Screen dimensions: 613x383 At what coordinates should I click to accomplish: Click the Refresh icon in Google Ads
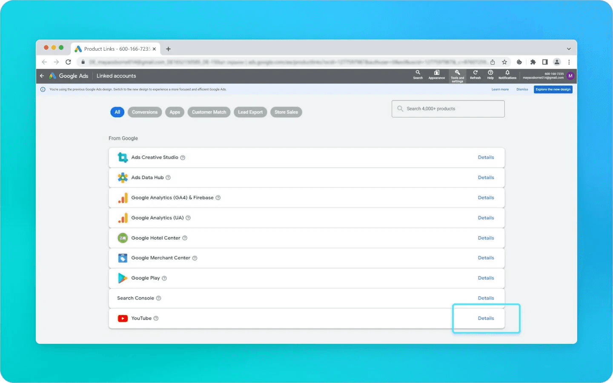475,75
